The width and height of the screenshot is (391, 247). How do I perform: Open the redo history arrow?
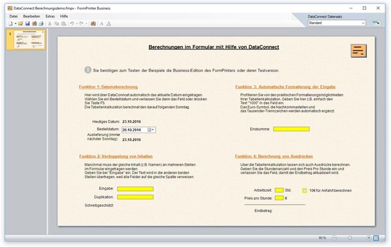click(86, 23)
